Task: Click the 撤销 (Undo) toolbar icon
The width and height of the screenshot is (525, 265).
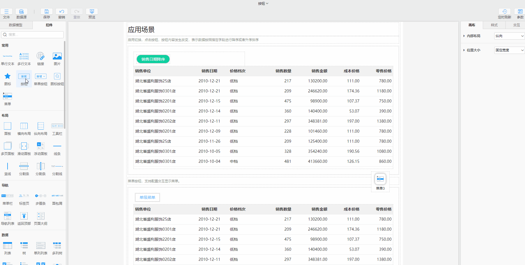Action: pyautogui.click(x=62, y=12)
